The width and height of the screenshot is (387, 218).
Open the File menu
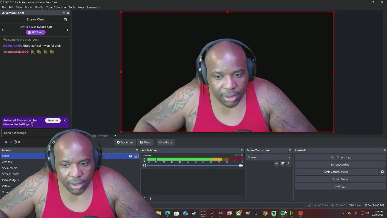(x=4, y=7)
